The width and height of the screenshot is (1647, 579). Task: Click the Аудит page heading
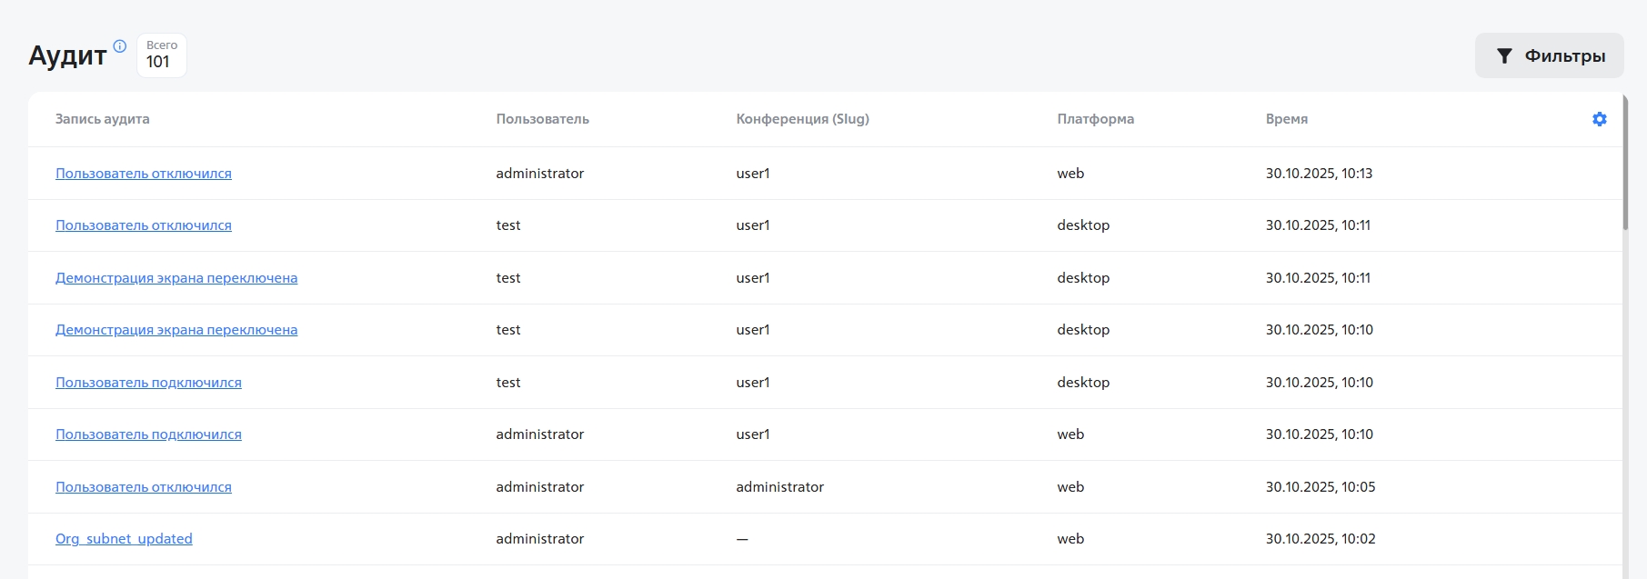coord(67,55)
